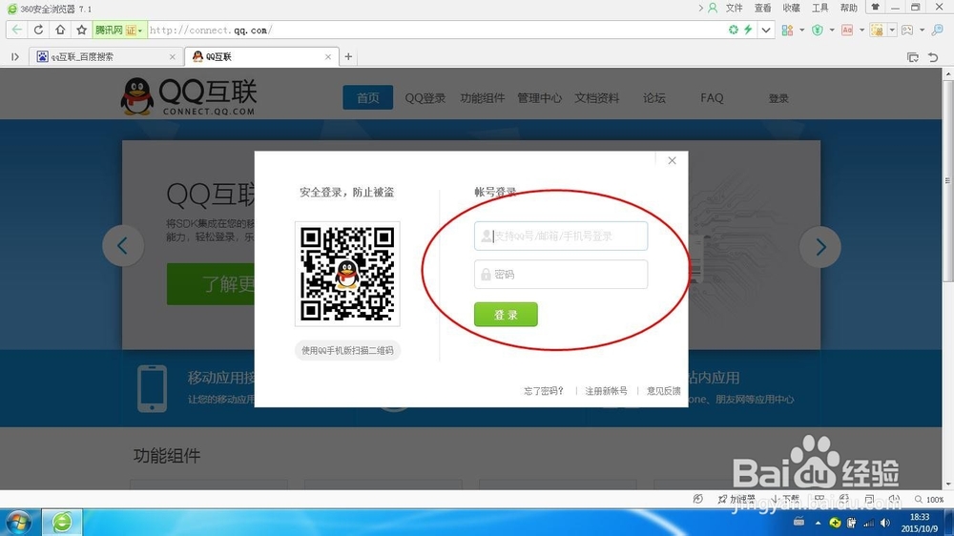Open the 注册新帐号 link
Image resolution: width=954 pixels, height=536 pixels.
[x=606, y=391]
